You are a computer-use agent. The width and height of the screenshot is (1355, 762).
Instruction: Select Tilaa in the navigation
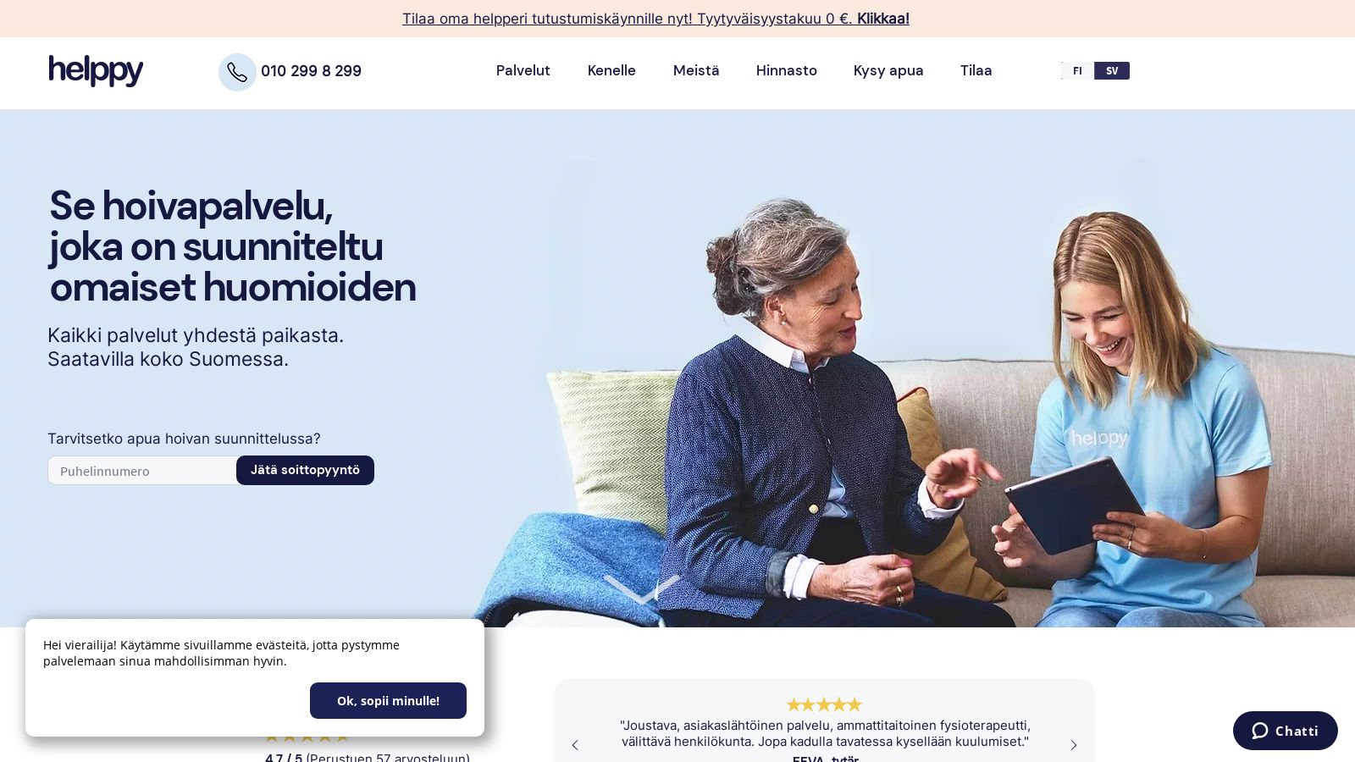(976, 71)
